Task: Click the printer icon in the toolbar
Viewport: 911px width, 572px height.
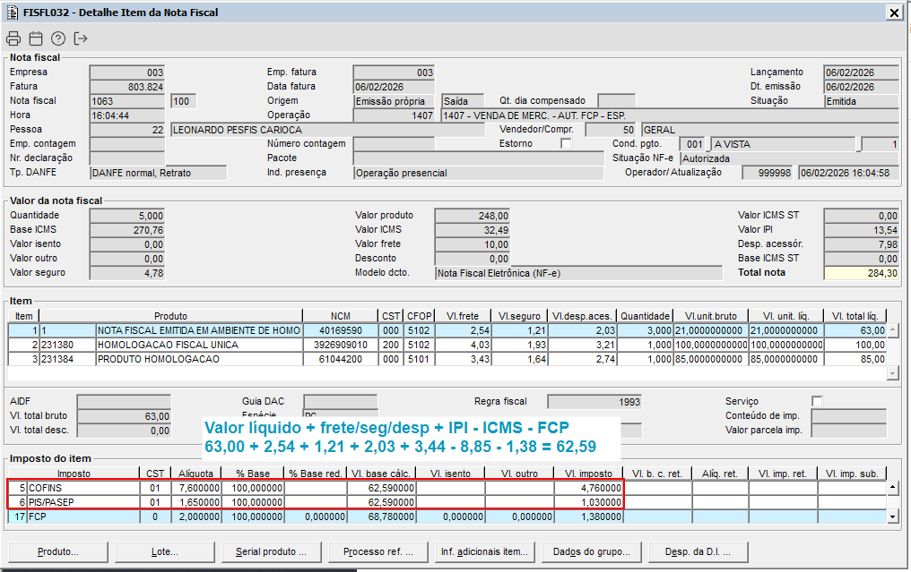Action: tap(13, 38)
